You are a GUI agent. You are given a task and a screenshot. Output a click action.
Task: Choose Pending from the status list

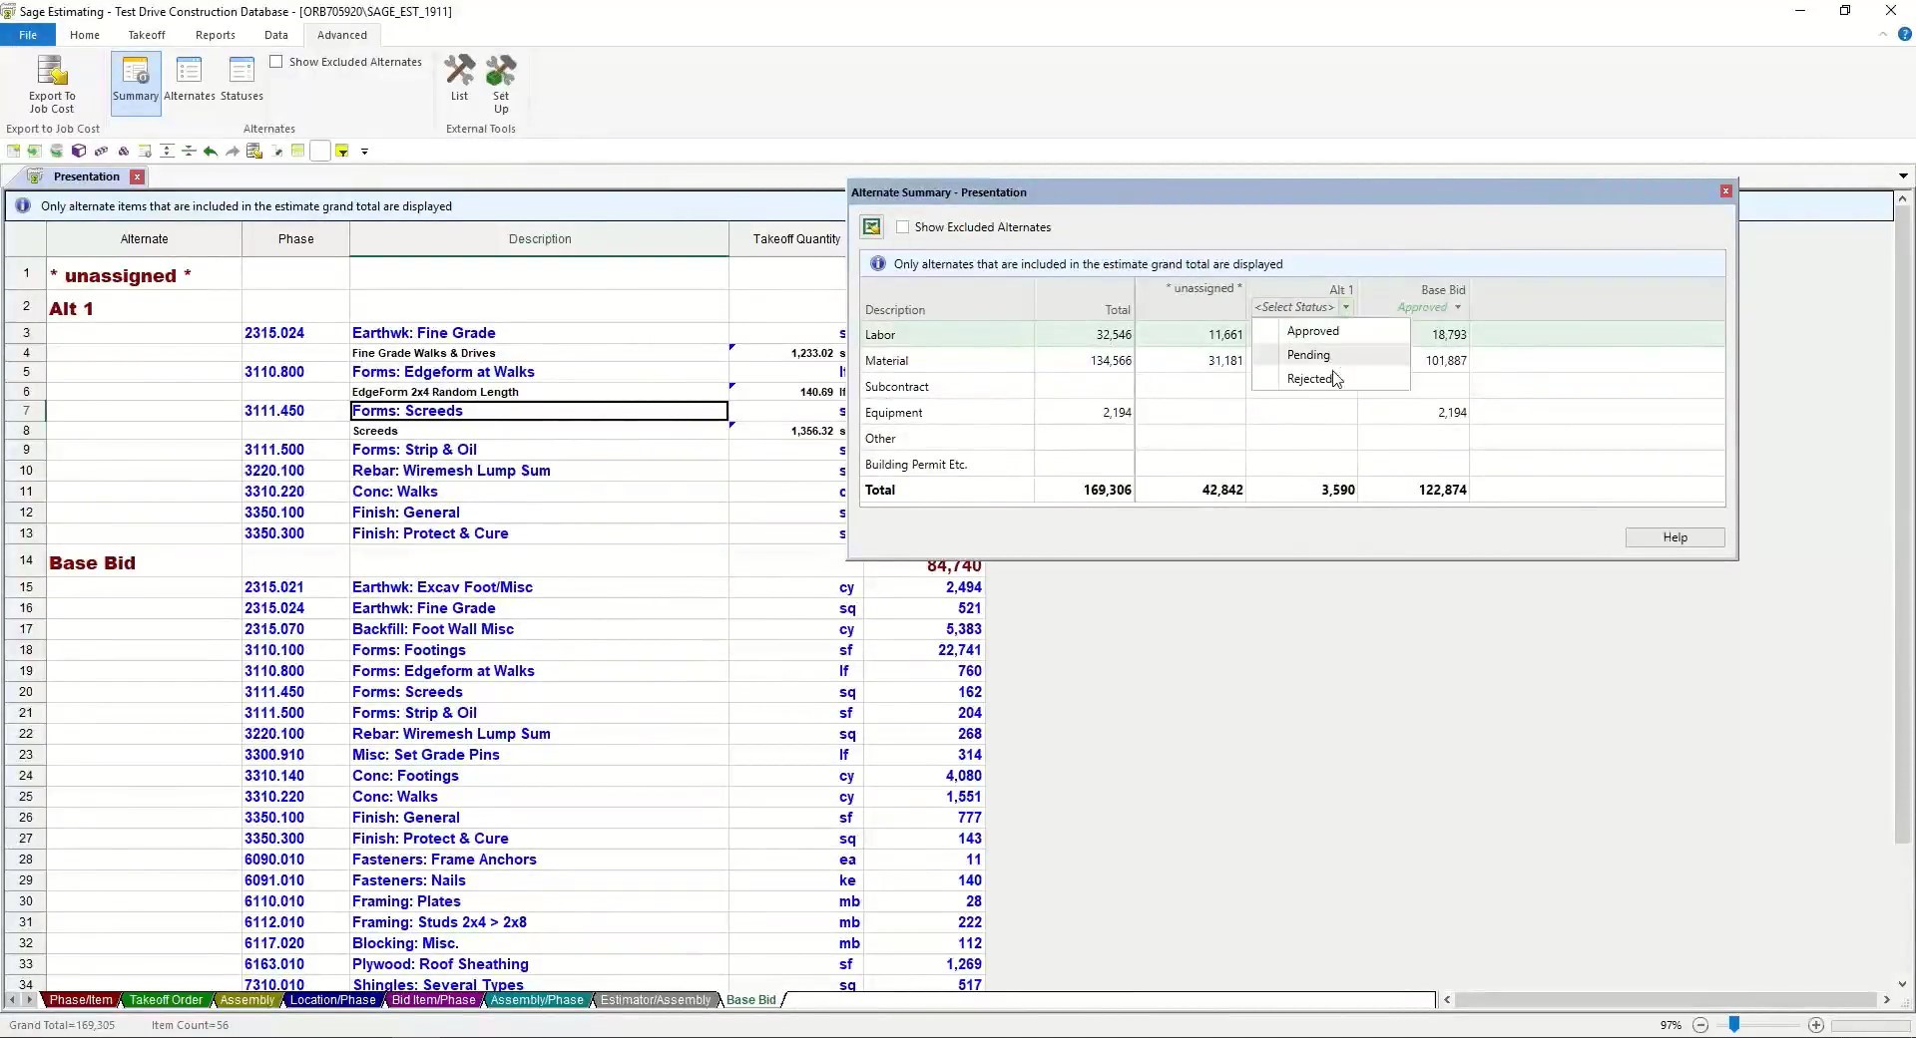tap(1331, 355)
